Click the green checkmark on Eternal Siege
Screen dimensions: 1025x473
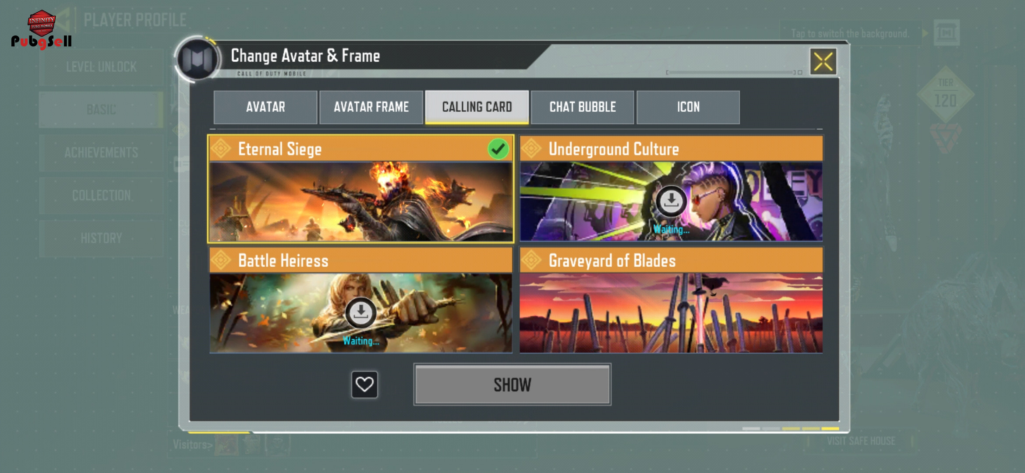pyautogui.click(x=498, y=149)
